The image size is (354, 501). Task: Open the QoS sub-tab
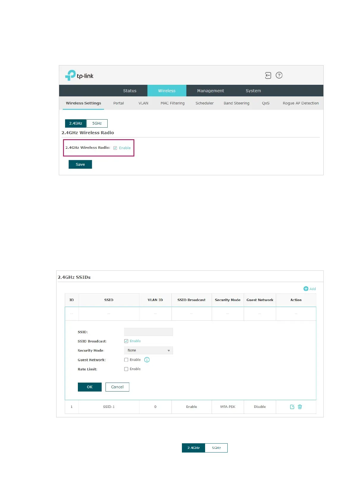[266, 103]
